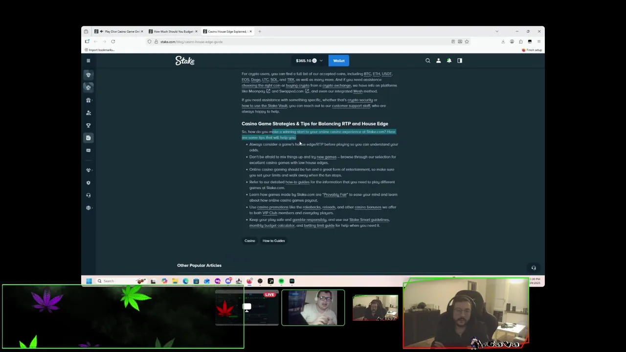Viewport: 626px width, 352px height.
Task: Open betting limit guide link
Action: pos(319,225)
